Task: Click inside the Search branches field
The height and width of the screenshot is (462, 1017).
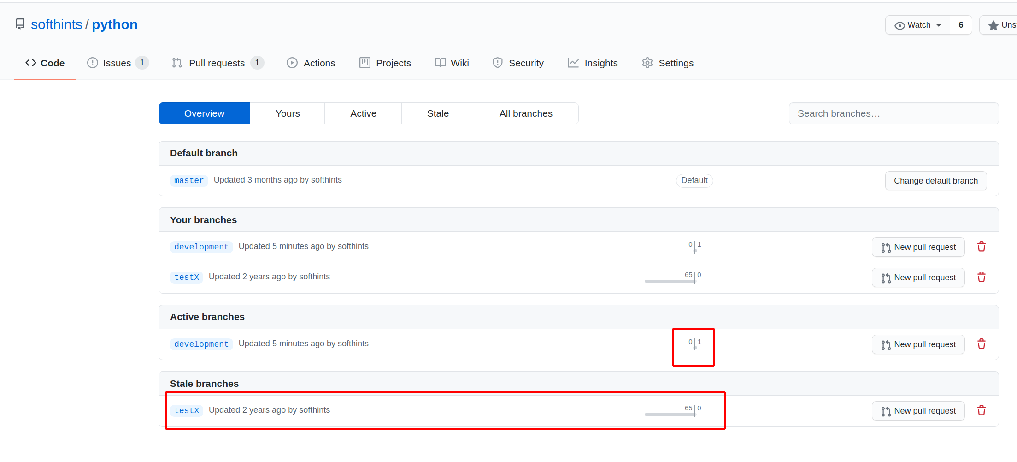Action: coord(893,113)
